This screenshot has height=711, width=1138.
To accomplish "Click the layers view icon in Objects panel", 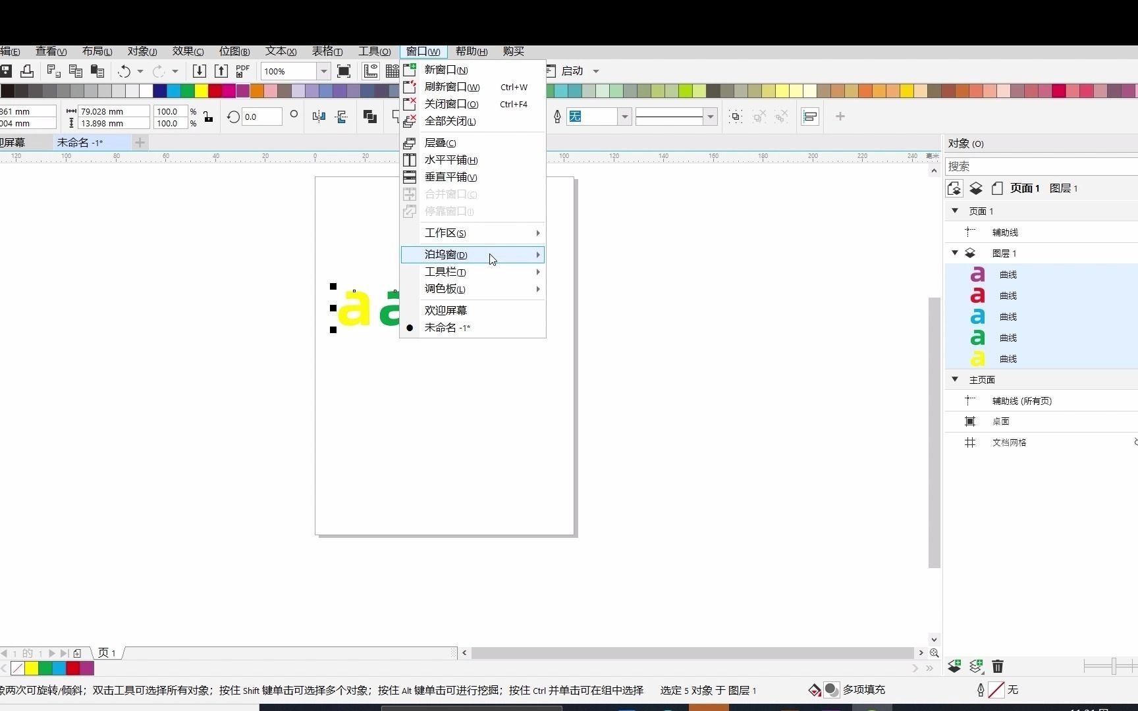I will click(976, 188).
